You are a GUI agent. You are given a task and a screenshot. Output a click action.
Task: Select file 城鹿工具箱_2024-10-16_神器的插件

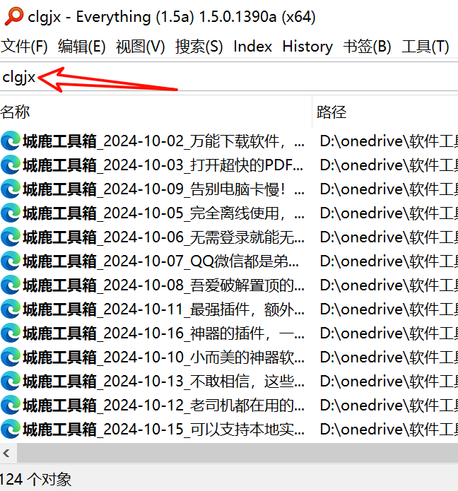pos(163,333)
